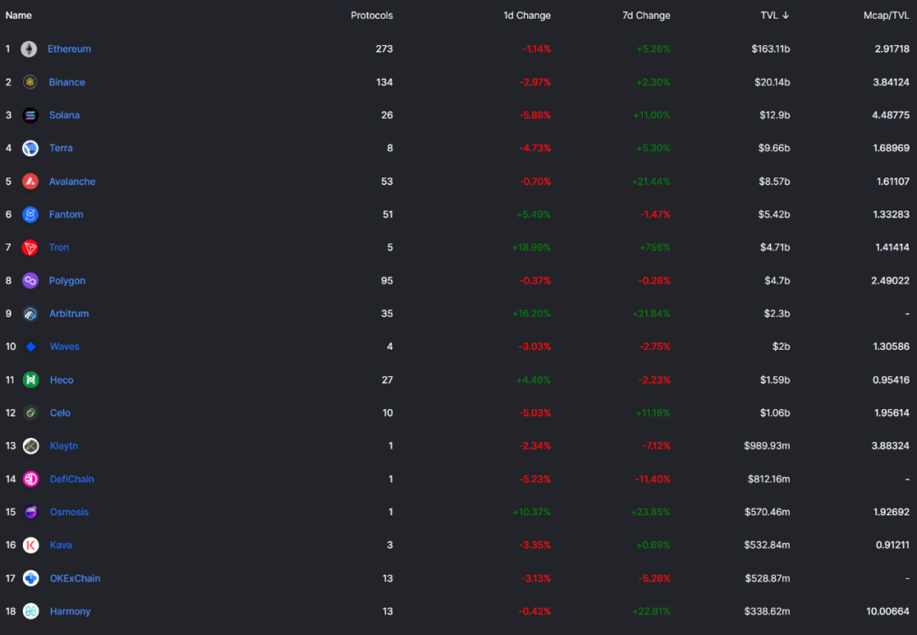Click Harmony Mcap/TVL value 10.00664

click(888, 611)
